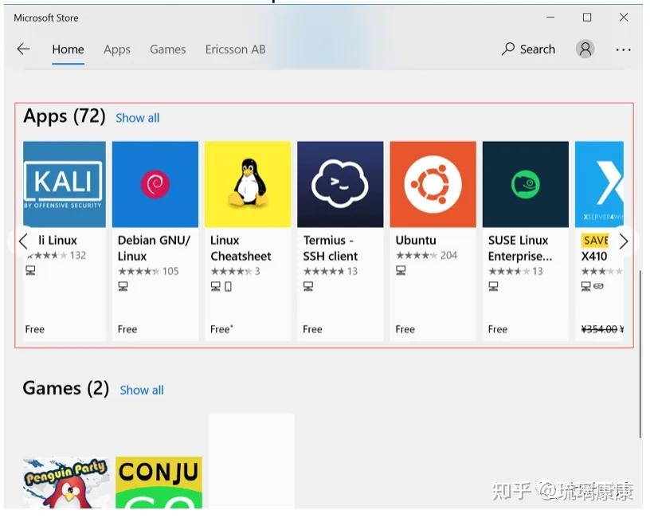Open the user account profile icon
The width and height of the screenshot is (650, 518).
pyautogui.click(x=585, y=49)
